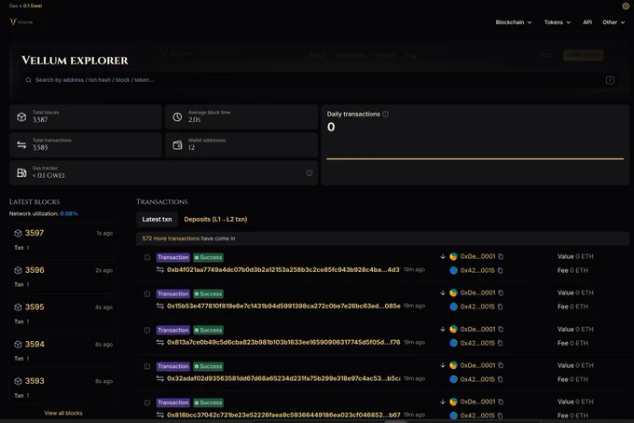Copy 0xDe...0001 address in 0x813a7ce0 row

pyautogui.click(x=501, y=329)
